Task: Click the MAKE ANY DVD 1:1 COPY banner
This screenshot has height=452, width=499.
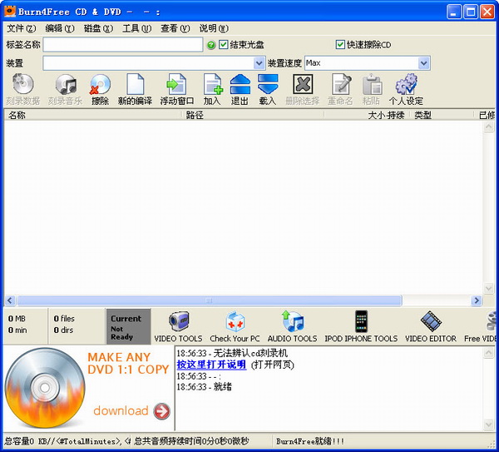Action: [x=128, y=364]
